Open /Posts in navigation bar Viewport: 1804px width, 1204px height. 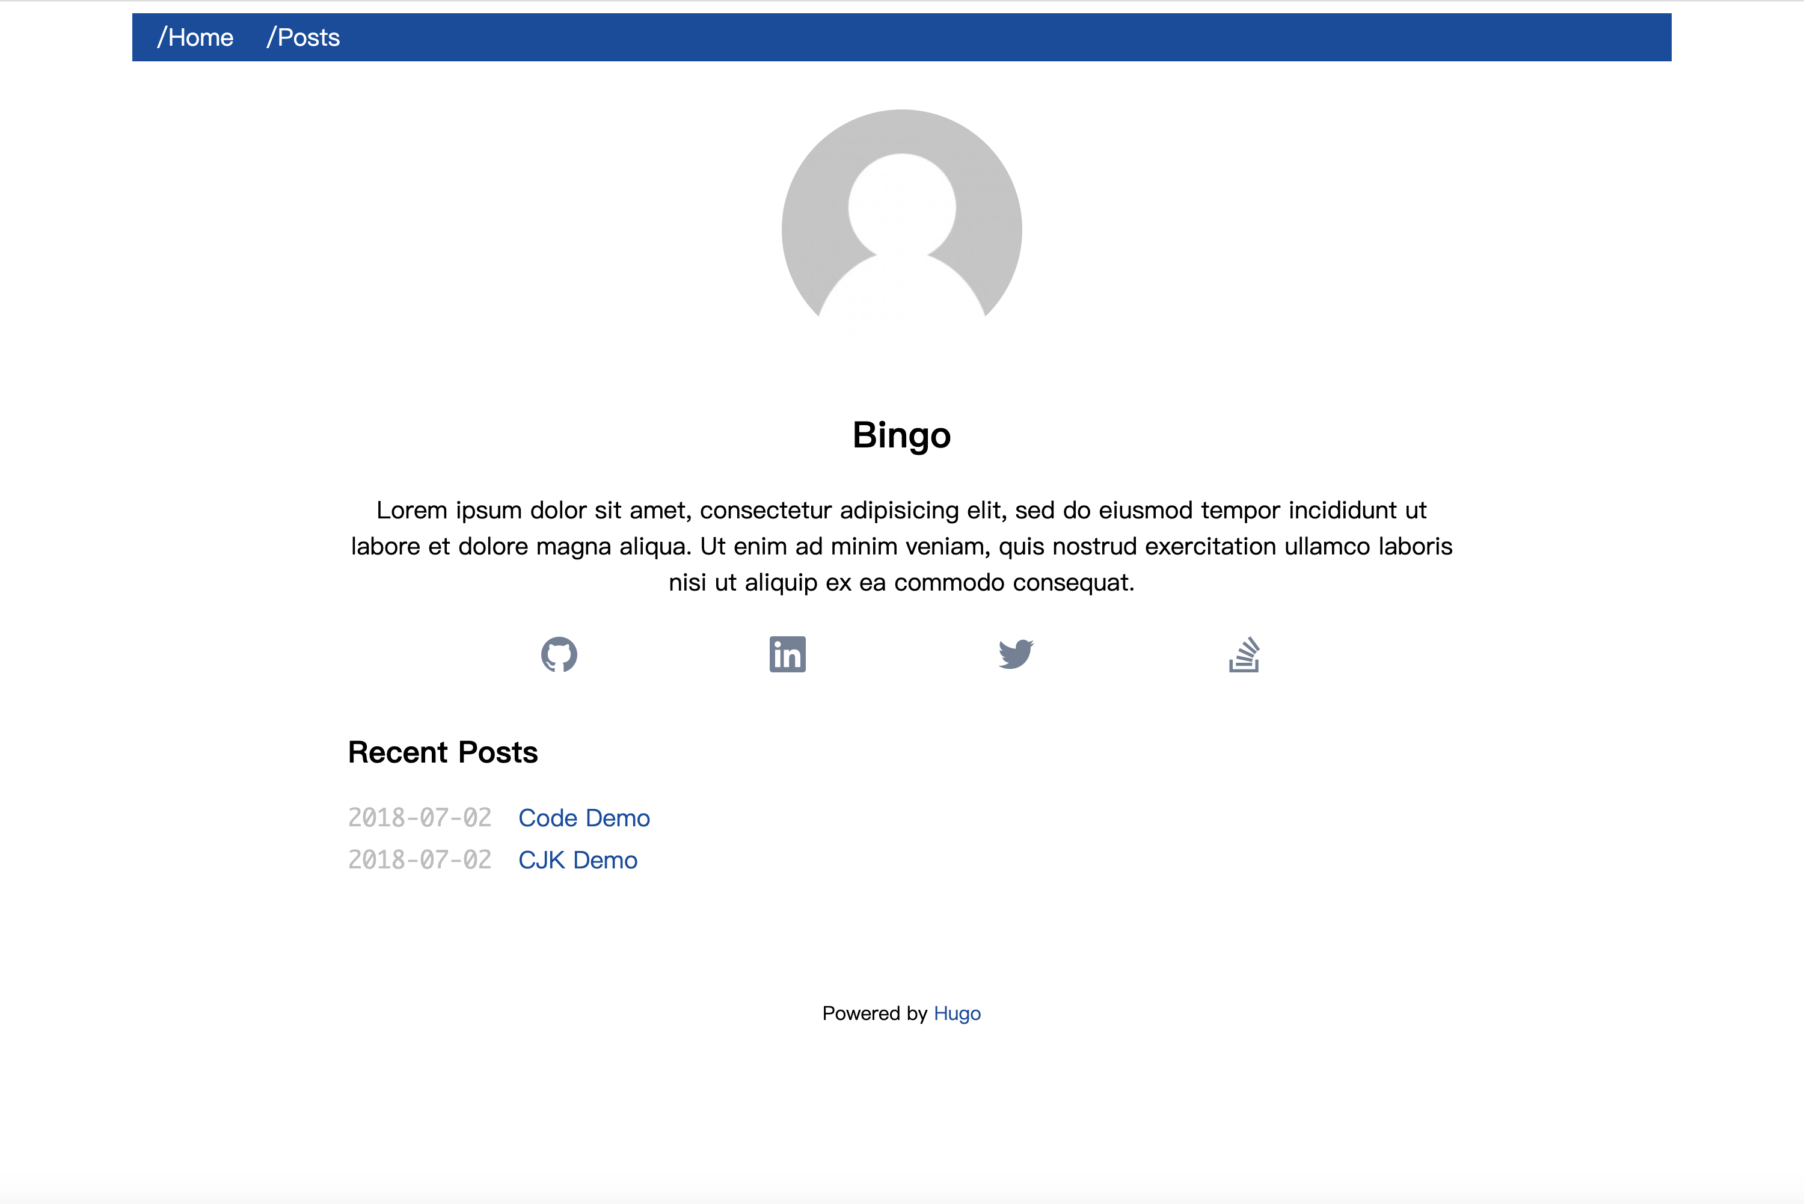[303, 38]
